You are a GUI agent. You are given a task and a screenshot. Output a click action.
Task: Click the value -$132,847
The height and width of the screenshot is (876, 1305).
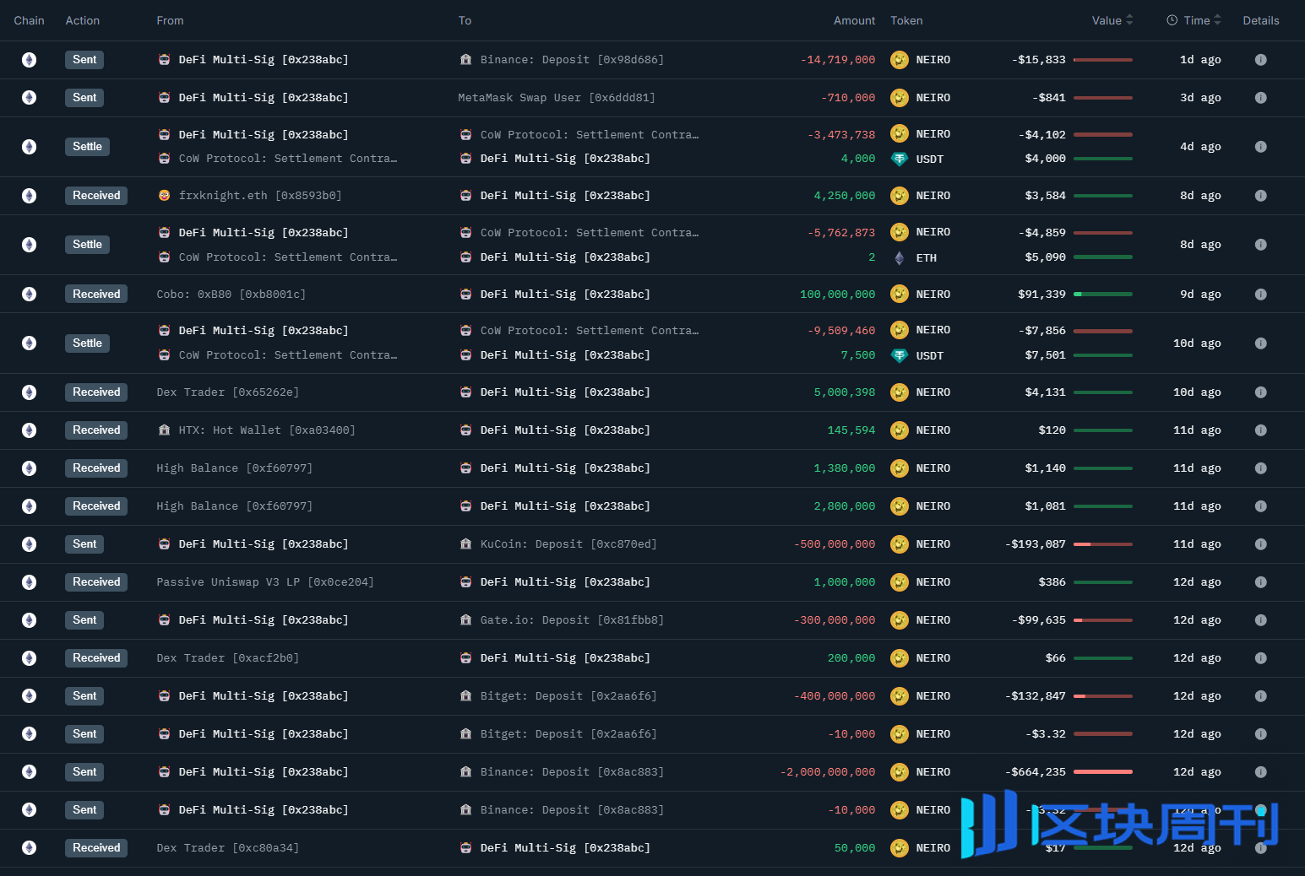1035,696
